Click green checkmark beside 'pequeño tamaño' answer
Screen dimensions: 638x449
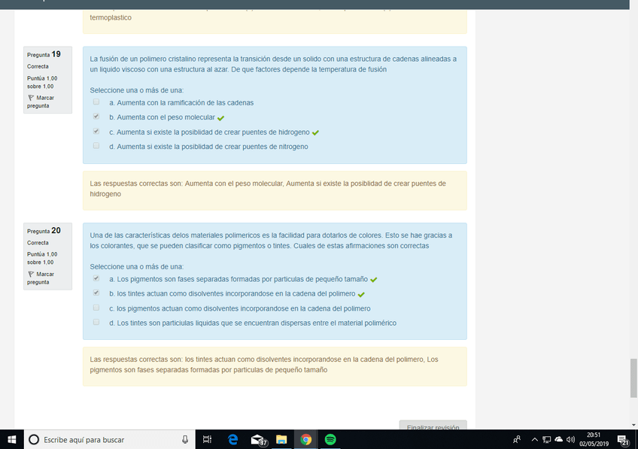point(373,280)
